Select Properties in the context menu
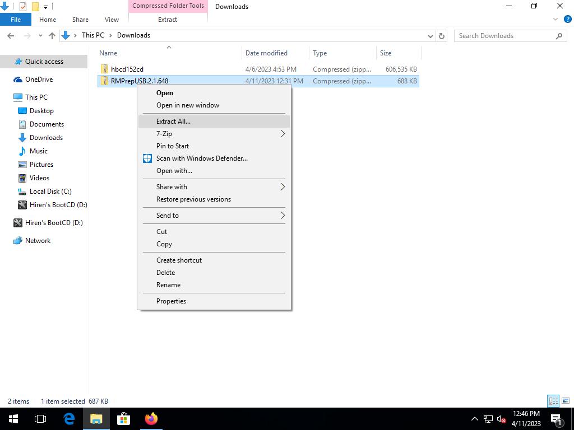 [171, 301]
